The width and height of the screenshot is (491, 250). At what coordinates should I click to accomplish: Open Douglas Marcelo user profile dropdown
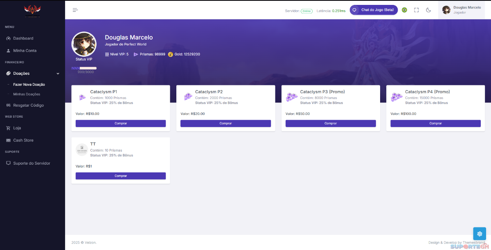point(462,10)
